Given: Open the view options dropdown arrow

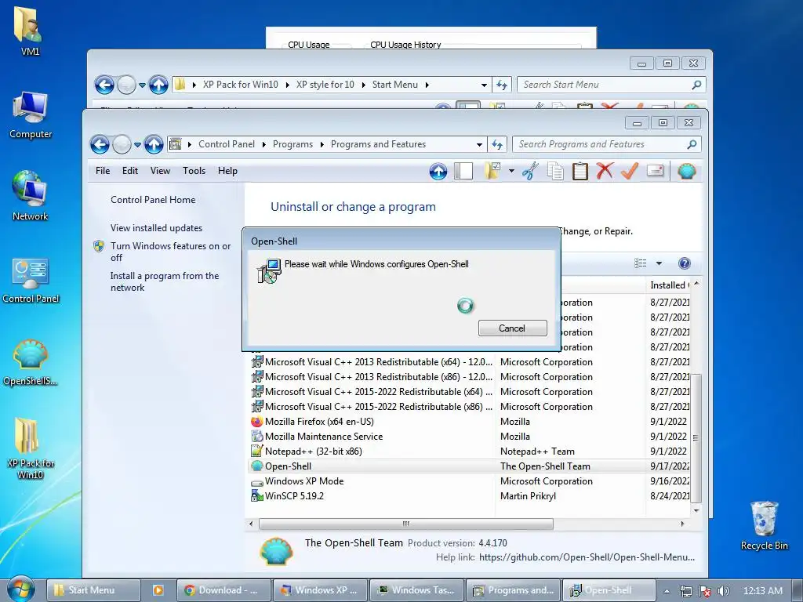Looking at the screenshot, I should [x=659, y=263].
